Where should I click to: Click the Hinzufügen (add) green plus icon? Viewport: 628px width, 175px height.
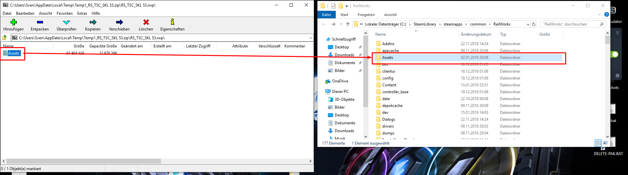13,22
